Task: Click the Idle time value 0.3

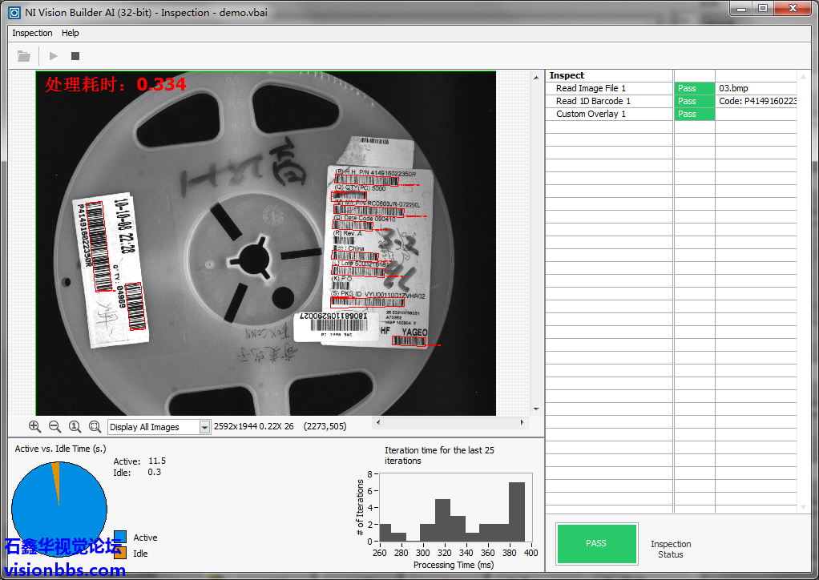Action: coord(154,472)
